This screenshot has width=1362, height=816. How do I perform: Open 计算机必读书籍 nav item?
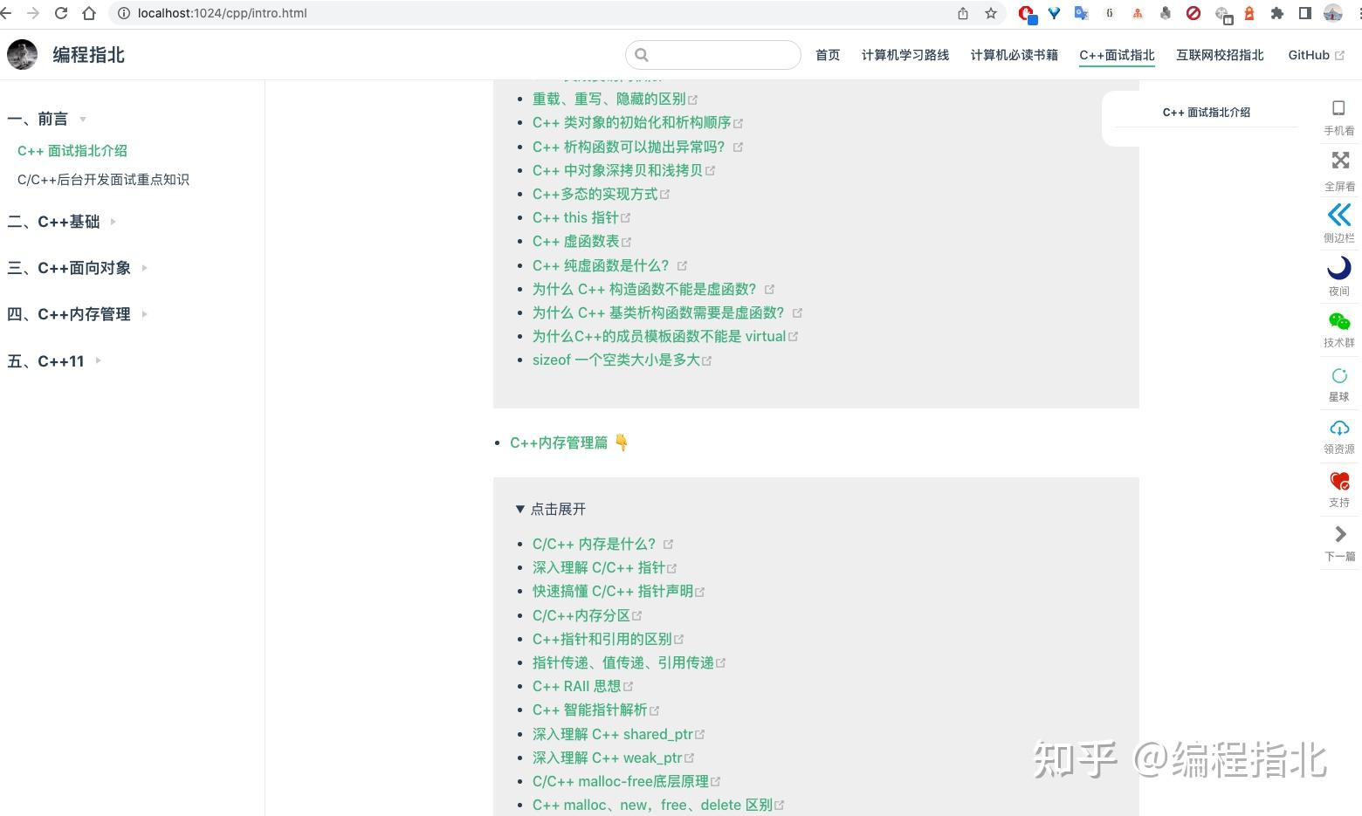1015,55
